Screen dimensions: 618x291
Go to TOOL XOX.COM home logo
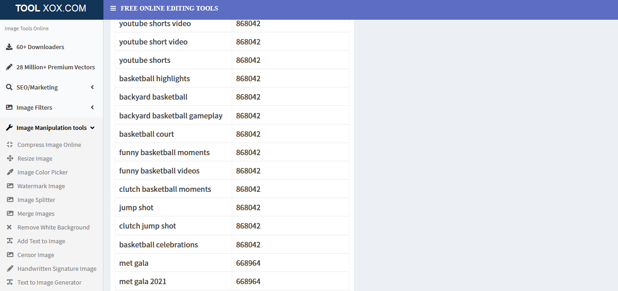(51, 8)
